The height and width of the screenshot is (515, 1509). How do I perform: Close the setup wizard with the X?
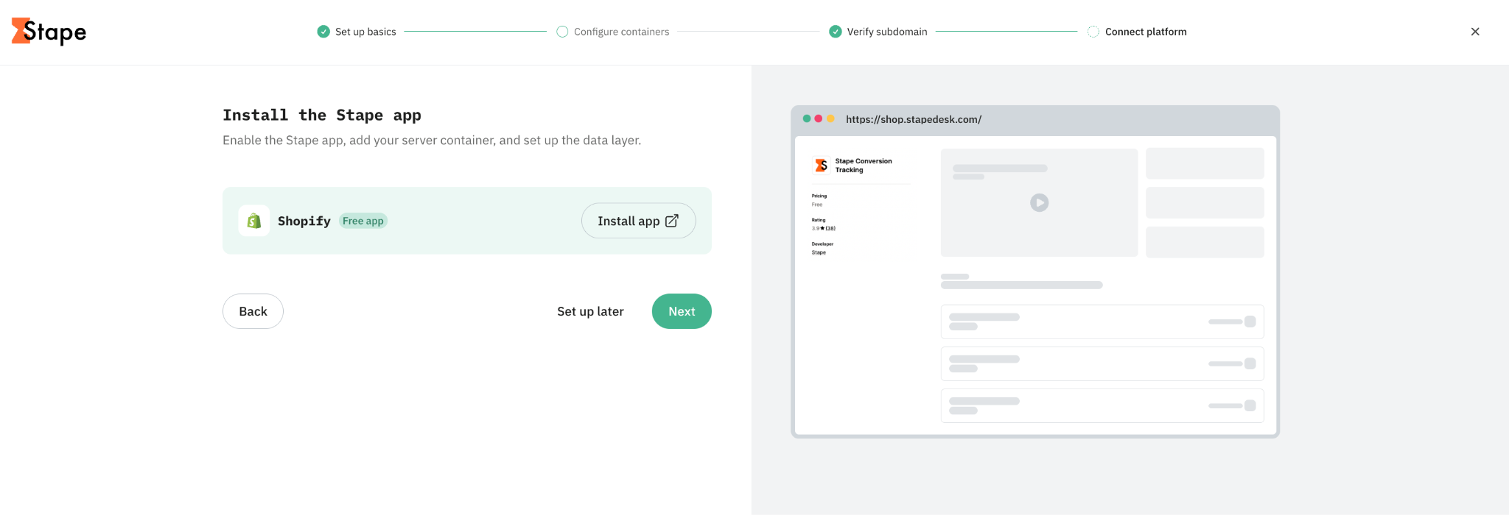coord(1475,32)
